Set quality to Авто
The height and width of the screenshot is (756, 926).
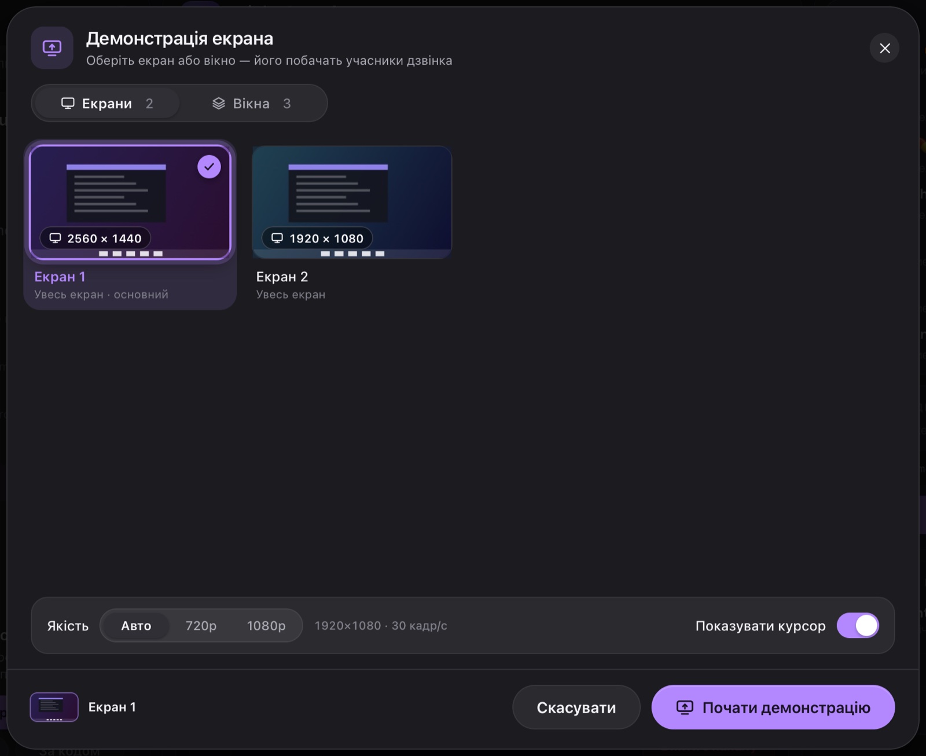136,626
